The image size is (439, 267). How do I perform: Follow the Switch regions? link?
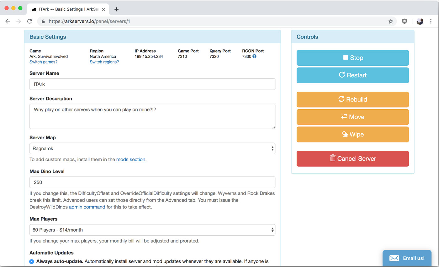click(x=104, y=62)
